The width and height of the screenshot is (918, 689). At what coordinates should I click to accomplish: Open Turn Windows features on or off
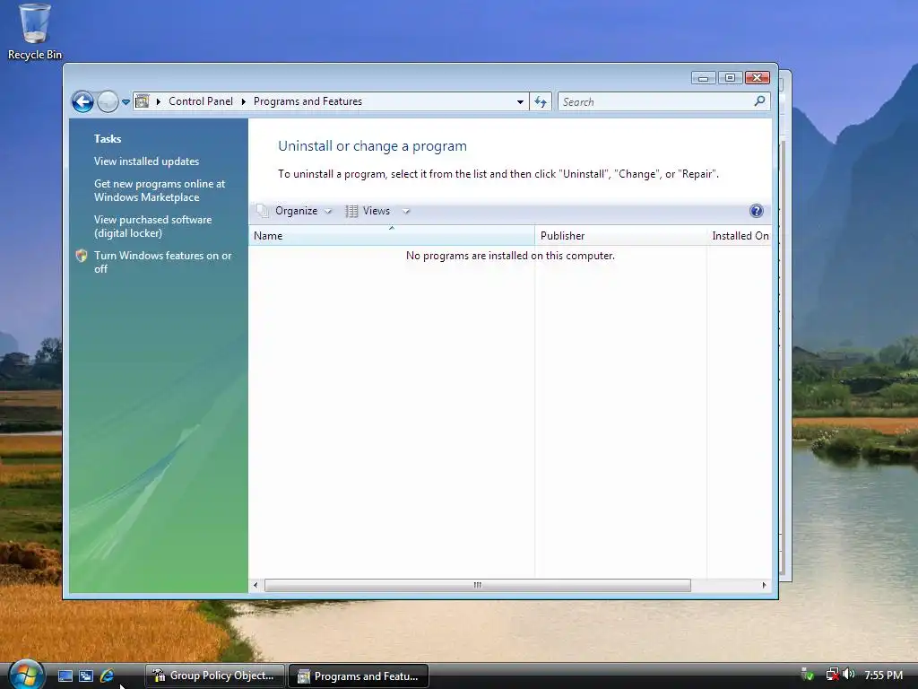point(163,262)
